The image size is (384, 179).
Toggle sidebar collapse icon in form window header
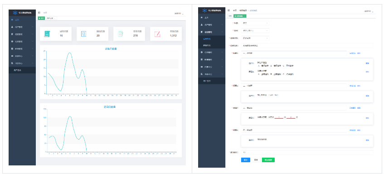coord(229,10)
